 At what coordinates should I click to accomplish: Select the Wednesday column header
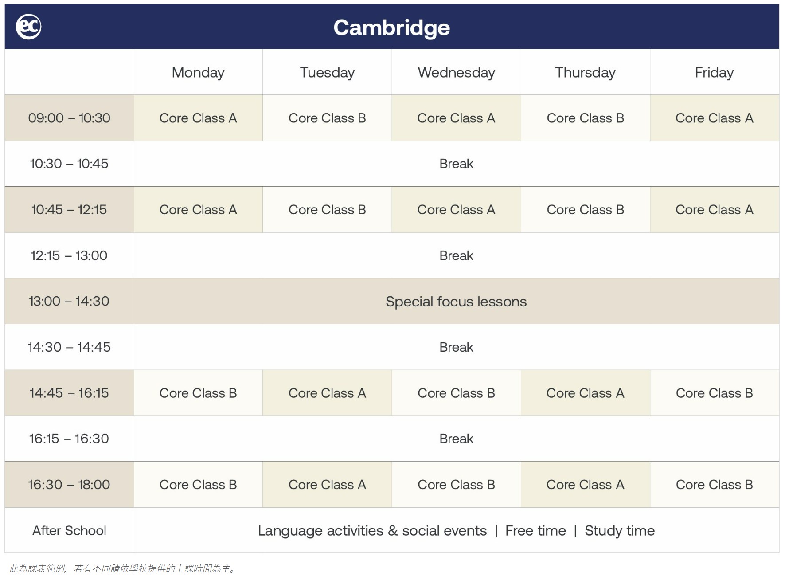[x=456, y=72]
